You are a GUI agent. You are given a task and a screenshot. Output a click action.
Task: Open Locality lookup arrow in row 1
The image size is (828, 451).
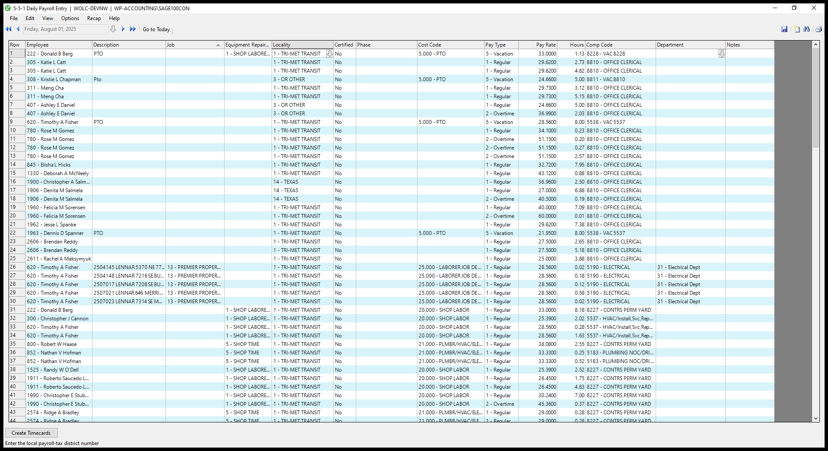pyautogui.click(x=329, y=54)
